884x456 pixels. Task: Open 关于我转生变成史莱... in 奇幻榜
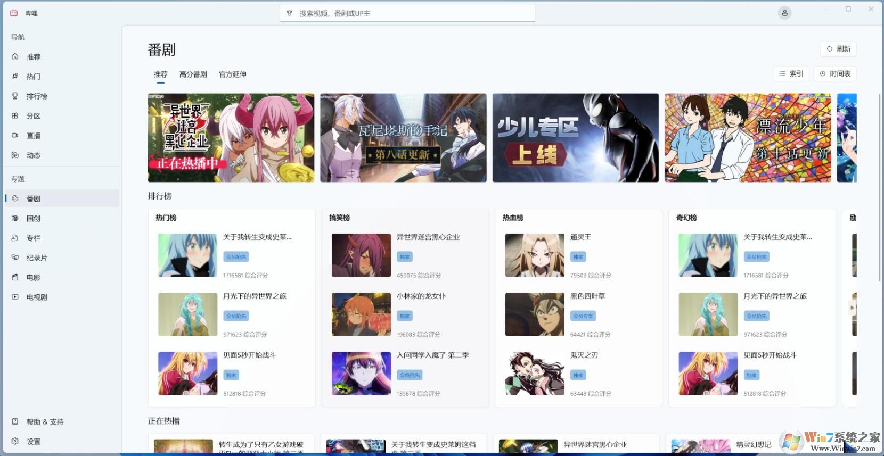752,255
